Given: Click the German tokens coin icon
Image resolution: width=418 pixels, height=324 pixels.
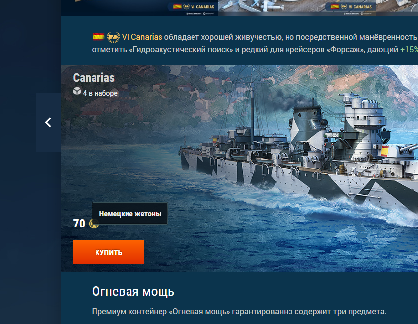Looking at the screenshot, I should [94, 224].
